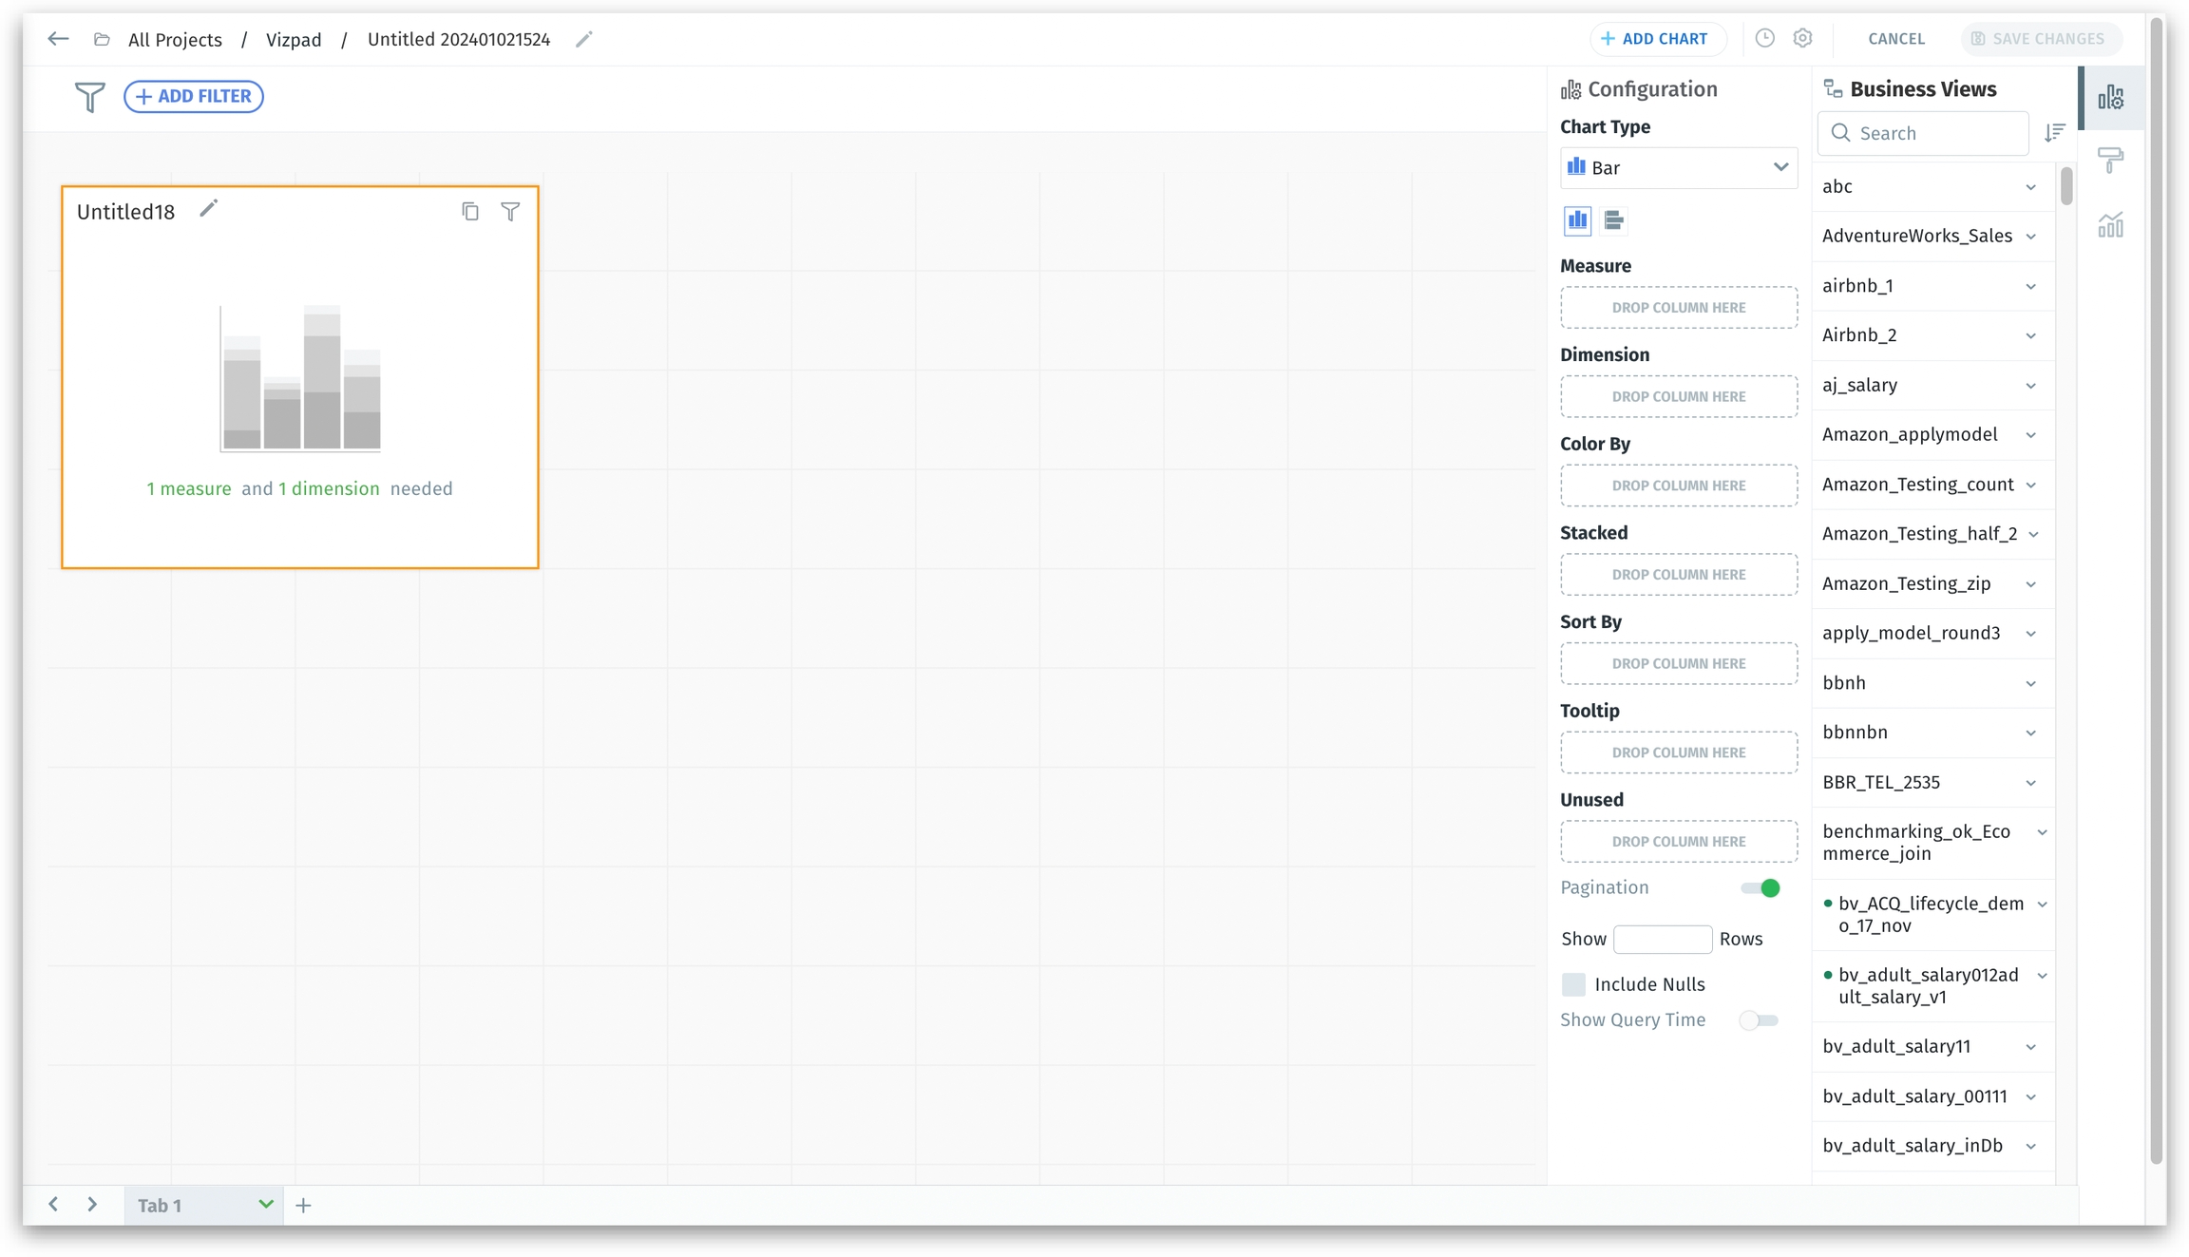Viewport: 2189px width, 1257px height.
Task: Check the Include Nulls checkbox
Action: coord(1573,984)
